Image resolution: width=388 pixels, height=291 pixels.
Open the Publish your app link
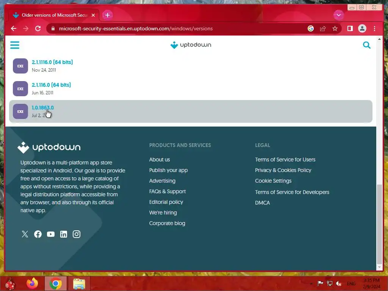pos(168,170)
